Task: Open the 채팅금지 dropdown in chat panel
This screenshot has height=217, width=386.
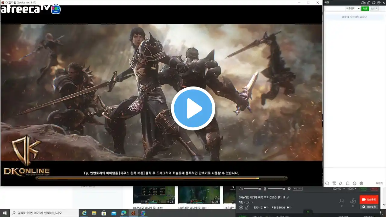Action: point(353,9)
